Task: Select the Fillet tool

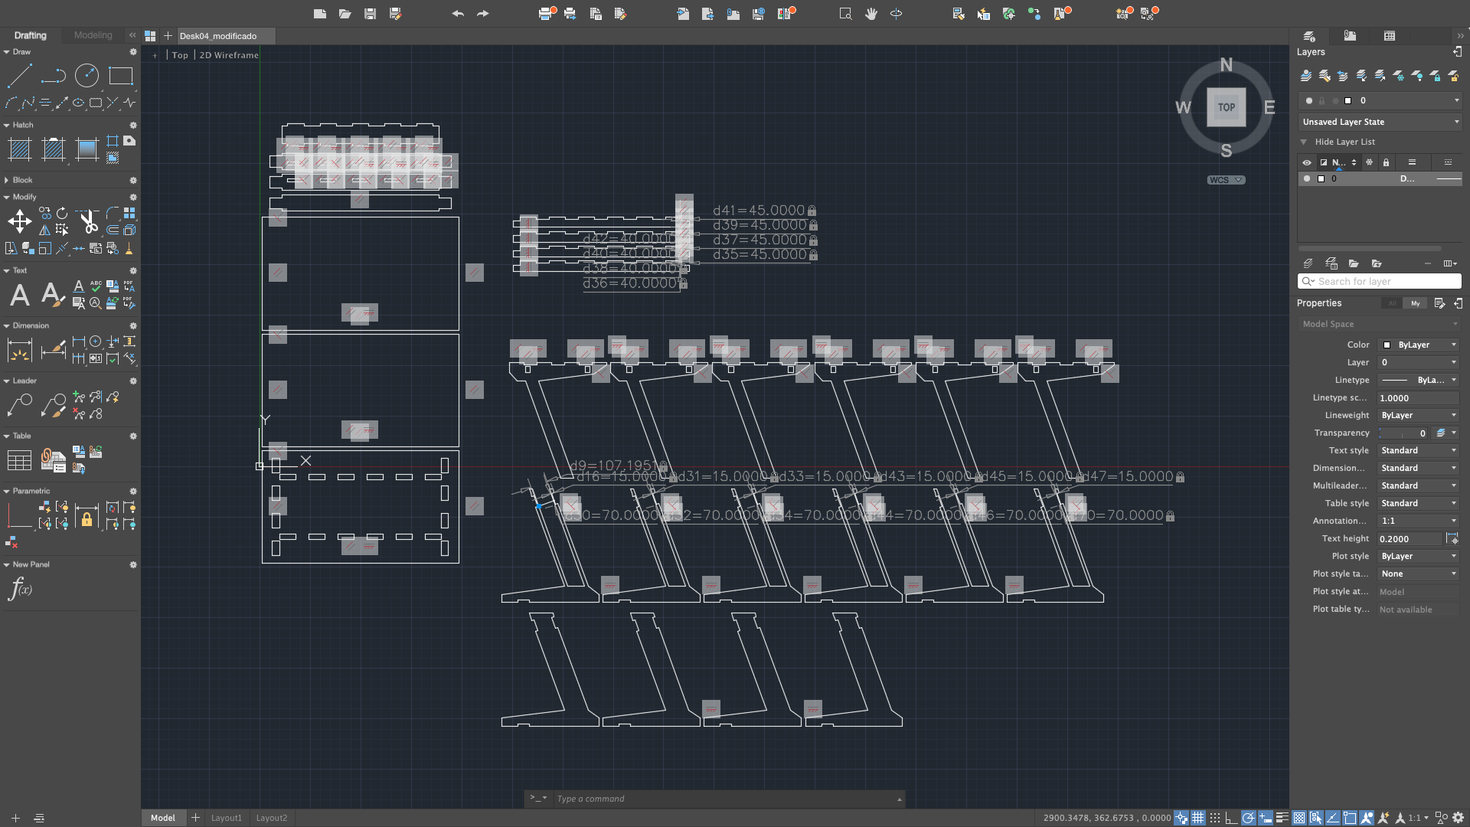Action: click(x=113, y=213)
